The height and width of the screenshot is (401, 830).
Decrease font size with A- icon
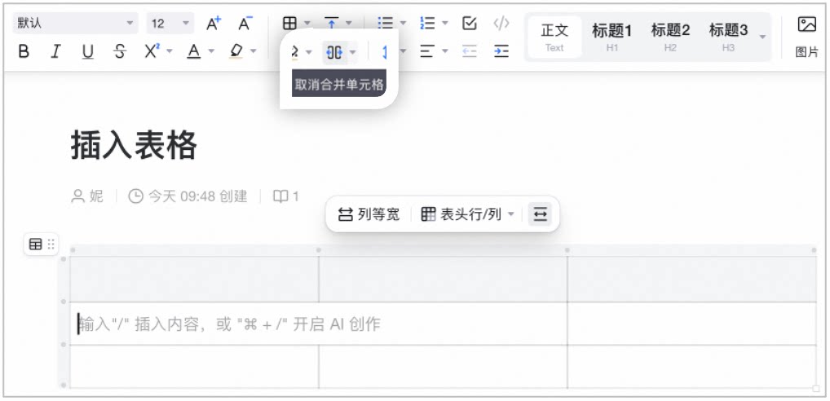(x=245, y=24)
